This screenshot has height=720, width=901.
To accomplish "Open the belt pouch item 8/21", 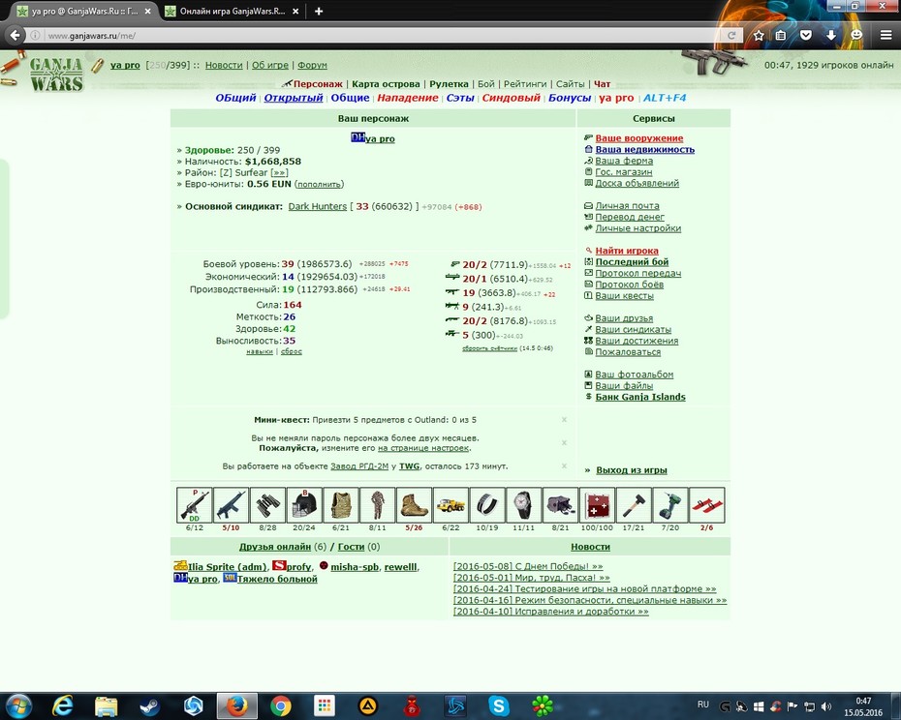I will (560, 505).
